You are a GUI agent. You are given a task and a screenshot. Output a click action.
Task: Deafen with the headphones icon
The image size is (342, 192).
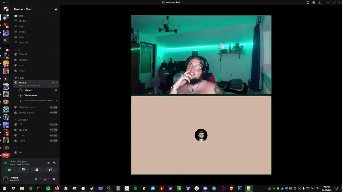[45, 179]
